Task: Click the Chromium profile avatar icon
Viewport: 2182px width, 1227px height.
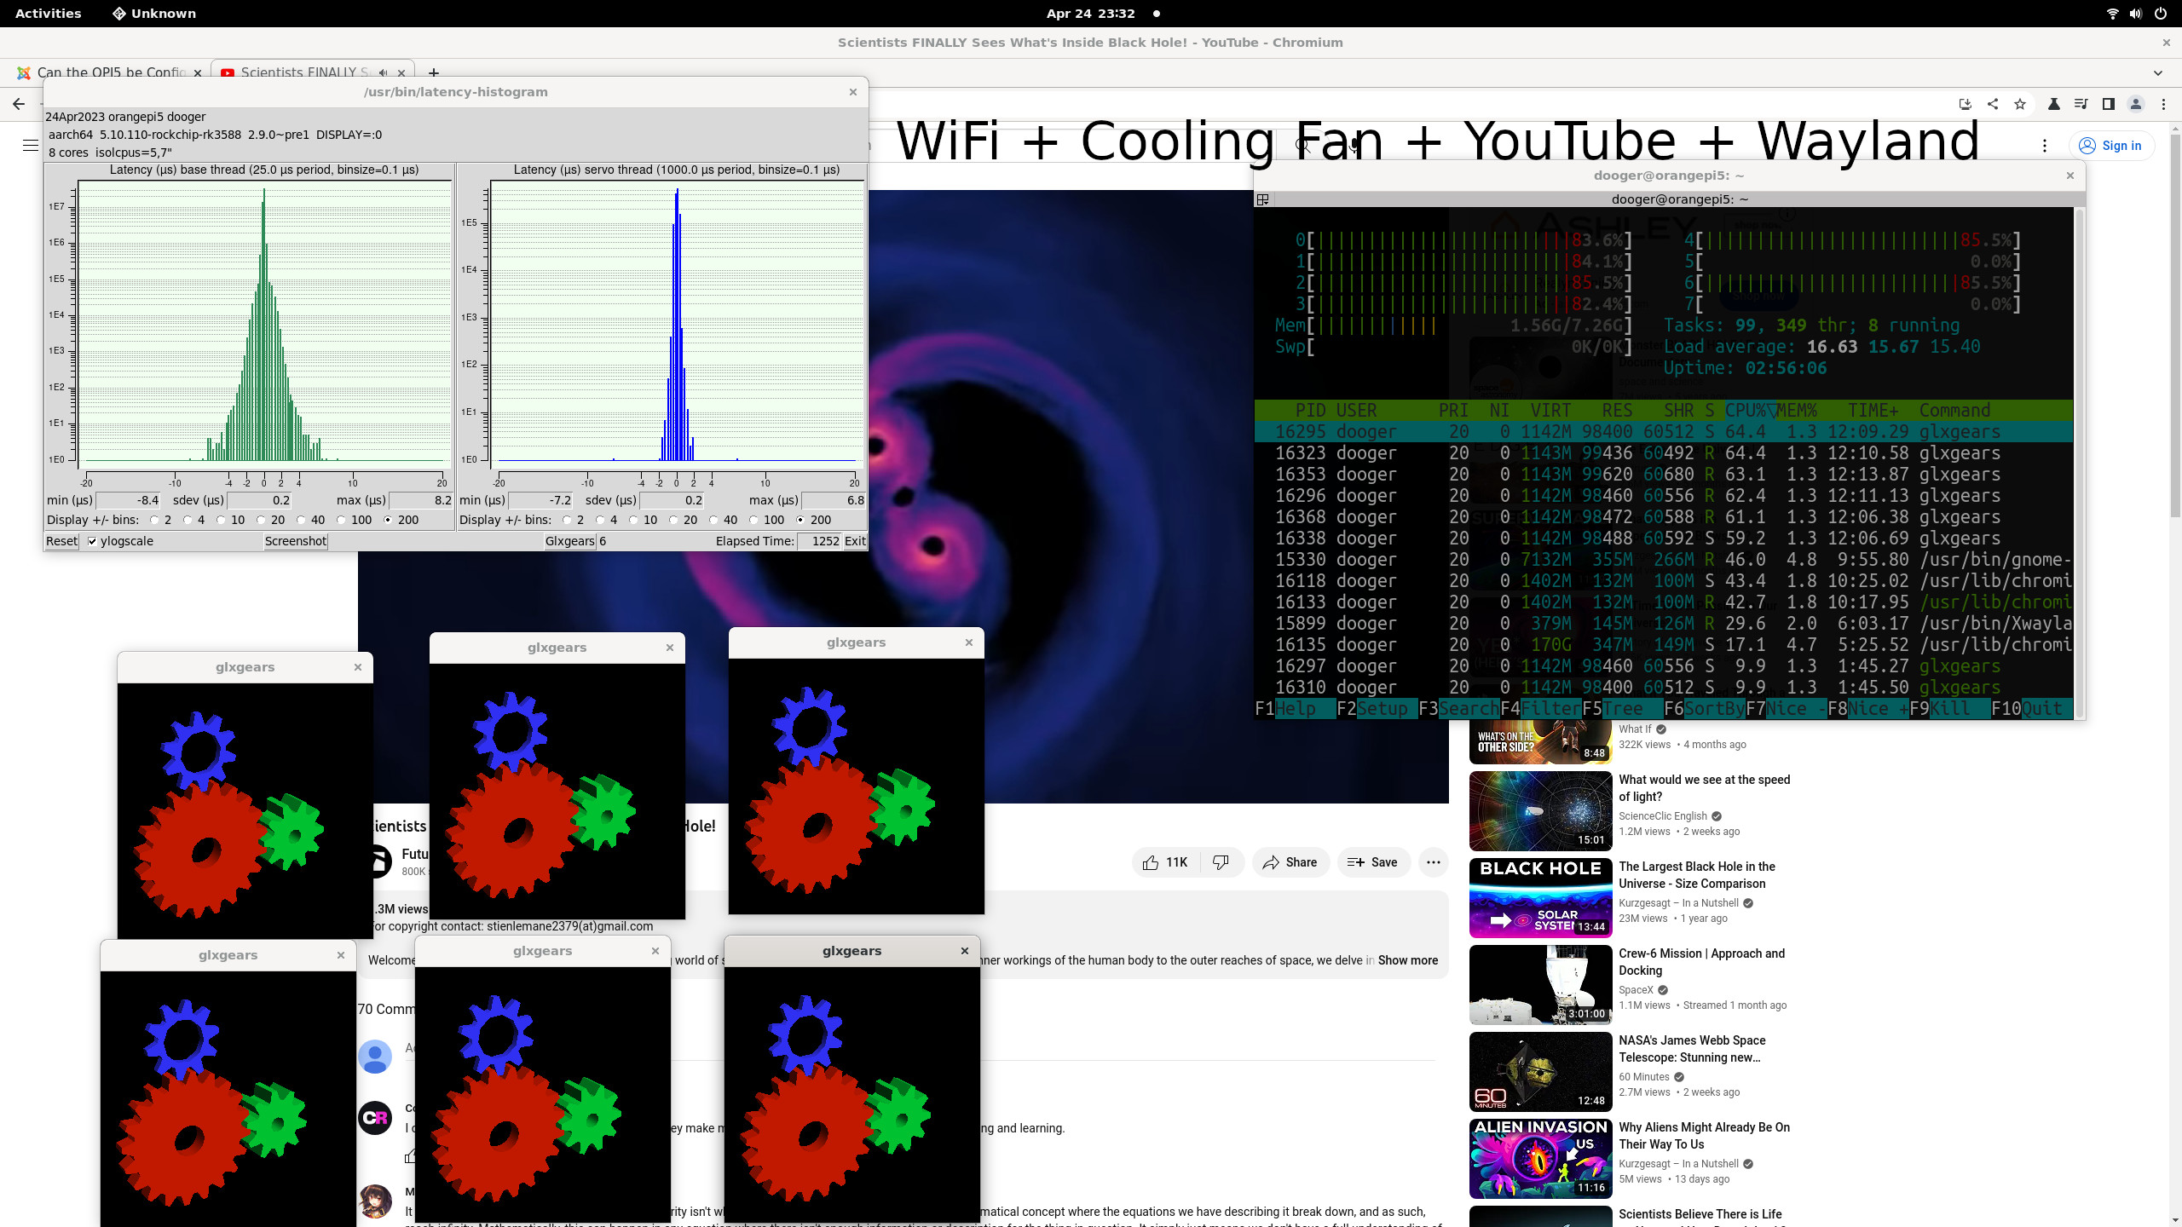Action: [x=2136, y=104]
